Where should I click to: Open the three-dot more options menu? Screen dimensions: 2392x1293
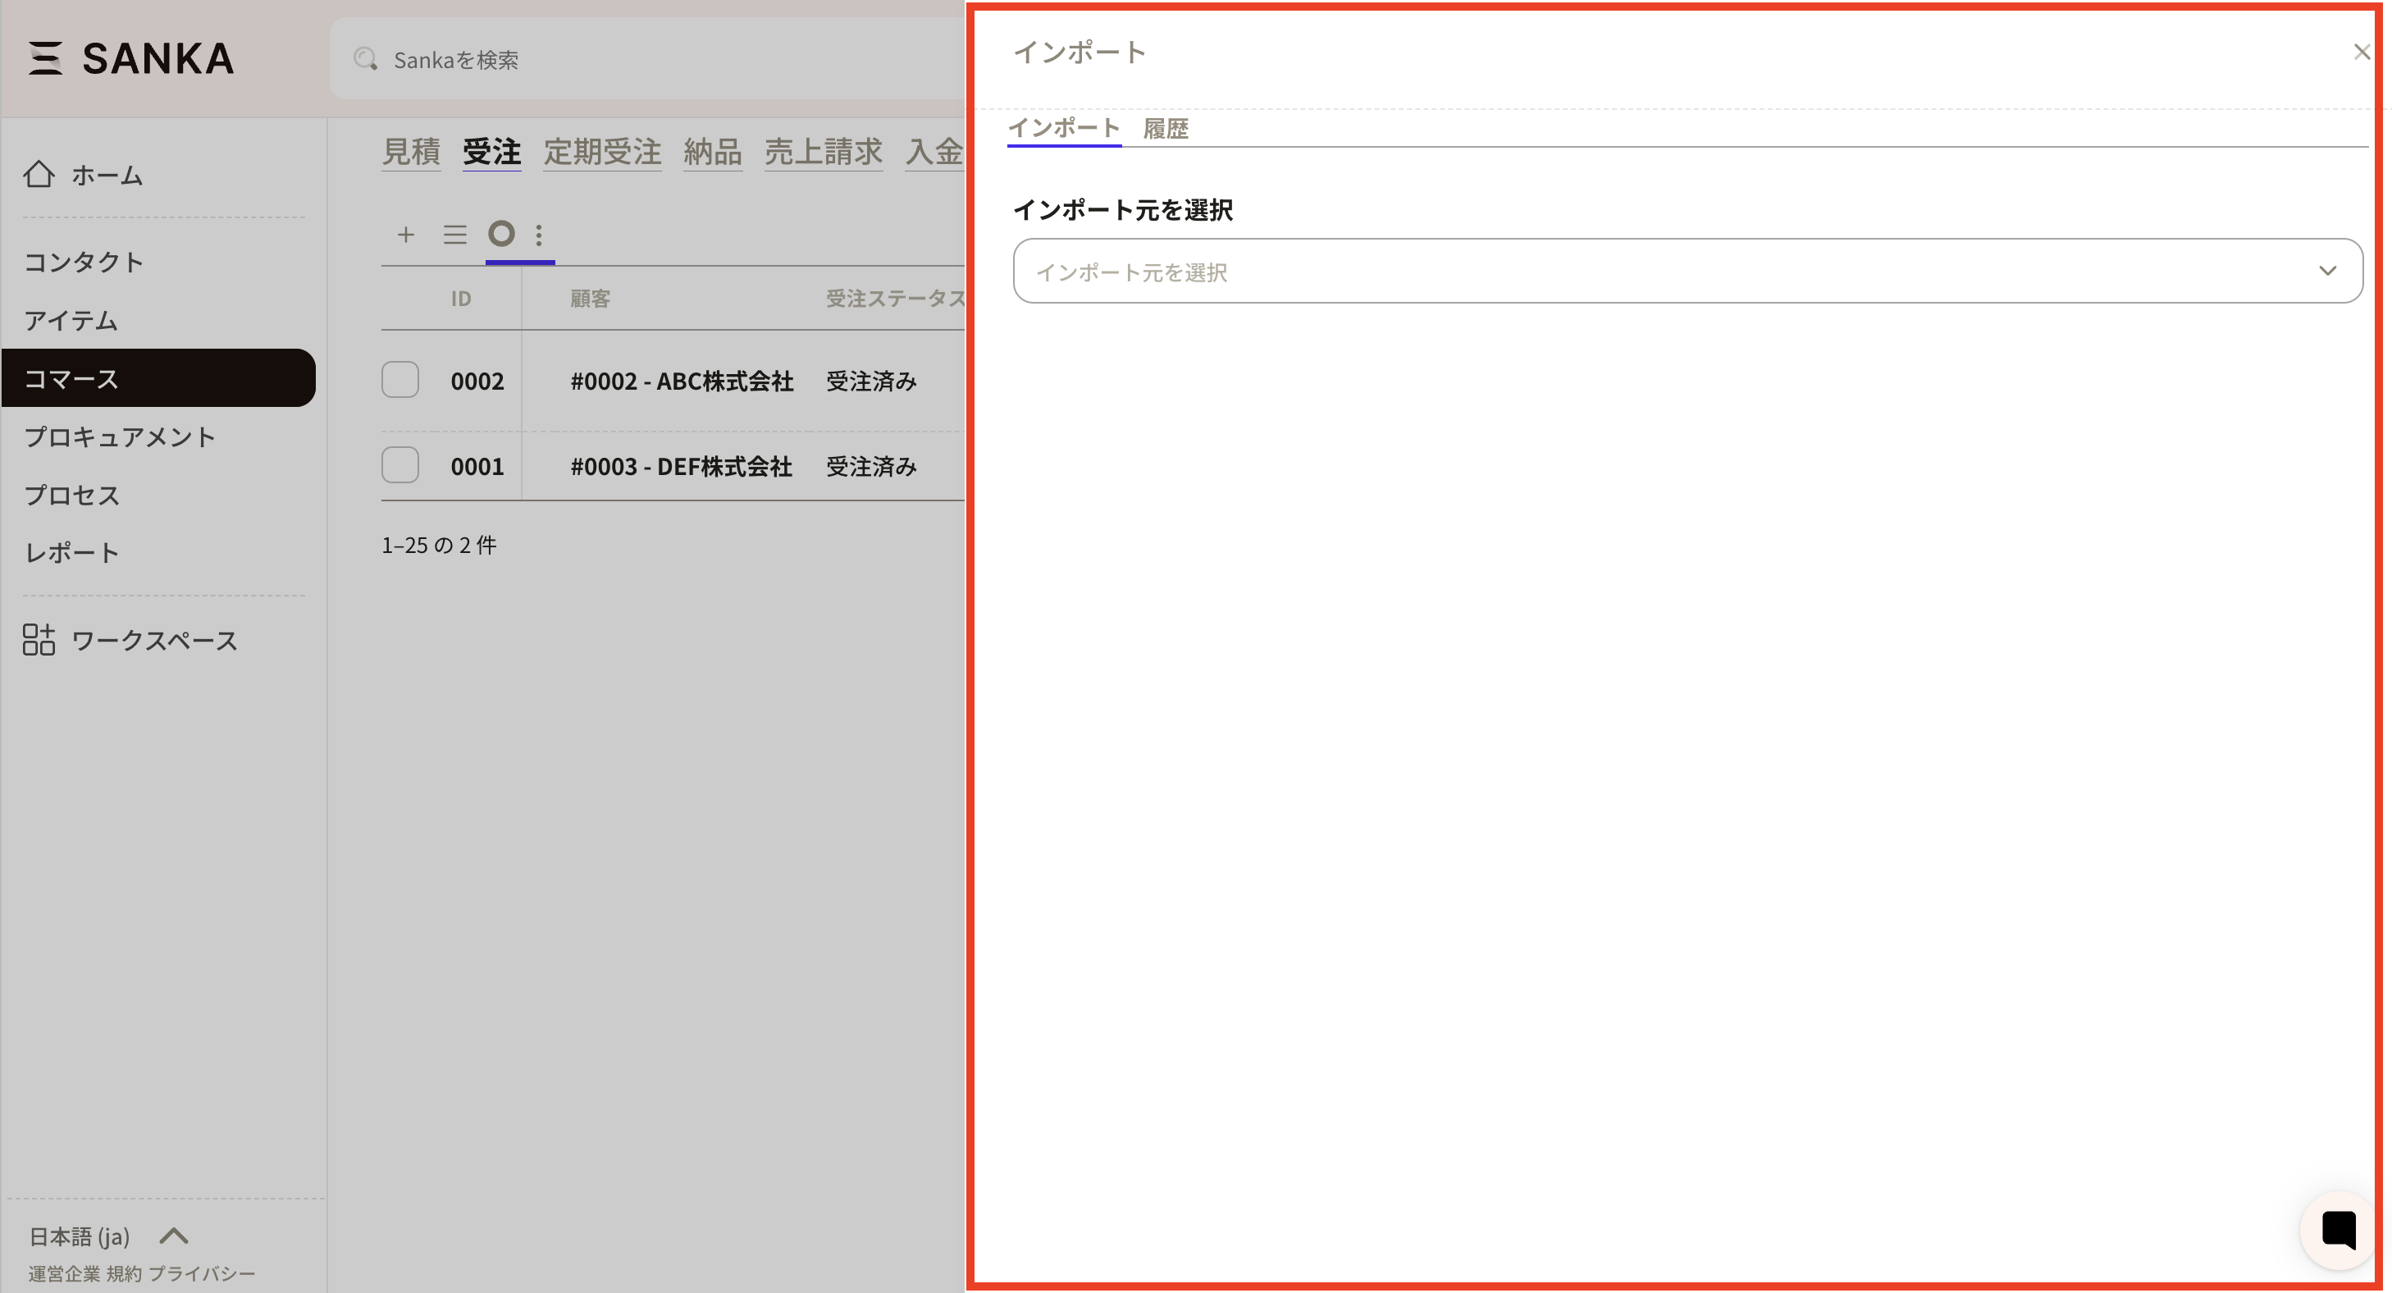[539, 234]
